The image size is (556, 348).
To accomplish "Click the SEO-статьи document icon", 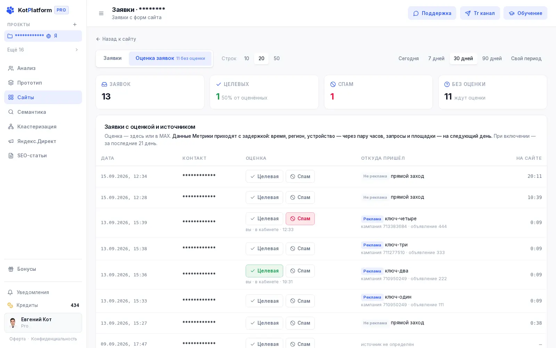I will click(11, 156).
